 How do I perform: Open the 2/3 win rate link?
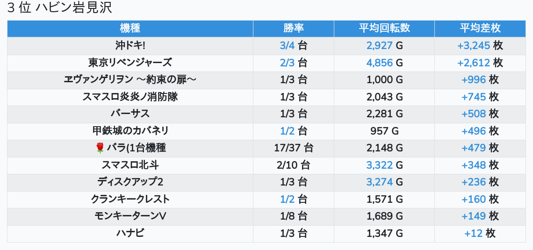[x=287, y=63]
